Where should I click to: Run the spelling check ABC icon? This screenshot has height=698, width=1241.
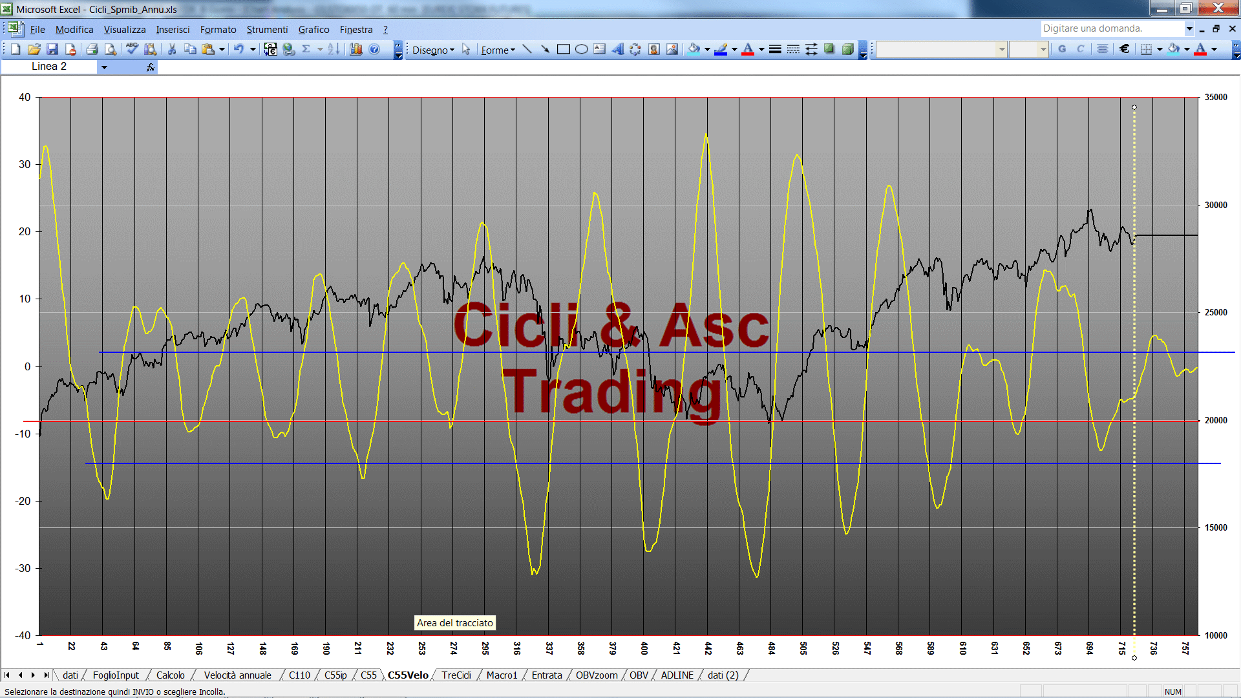[132, 49]
